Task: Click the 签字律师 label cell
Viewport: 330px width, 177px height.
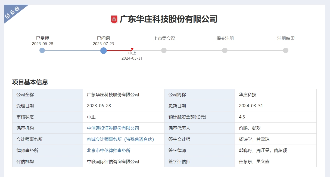Action: click(x=200, y=150)
